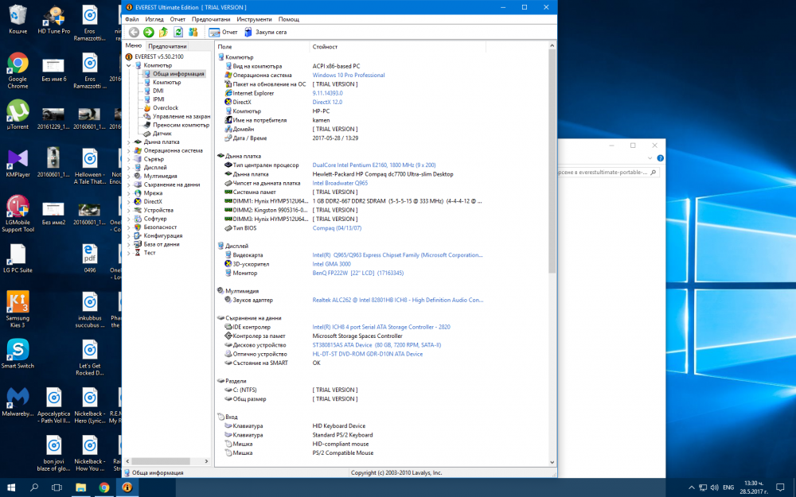Select the Overclock tree item
The image size is (796, 497).
click(x=166, y=108)
